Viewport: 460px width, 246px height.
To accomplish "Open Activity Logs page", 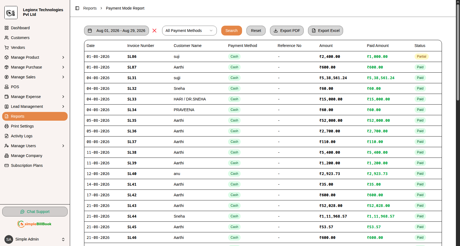I will tap(35, 136).
